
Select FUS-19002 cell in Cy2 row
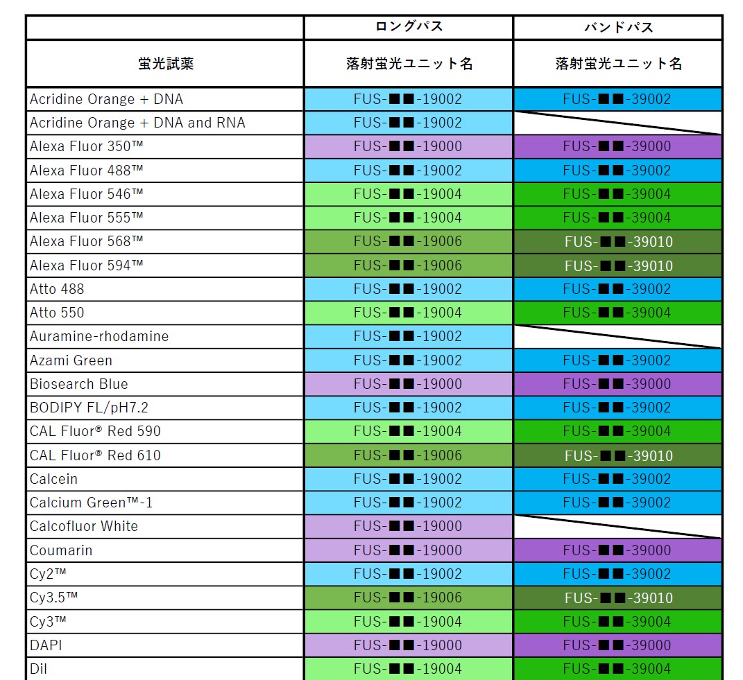pos(409,574)
